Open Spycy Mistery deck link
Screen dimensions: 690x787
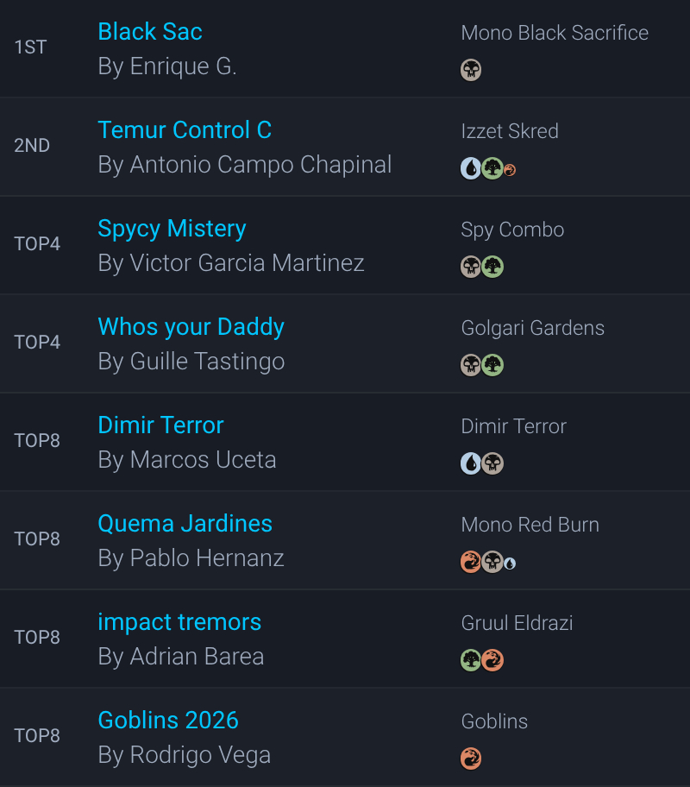pos(172,229)
